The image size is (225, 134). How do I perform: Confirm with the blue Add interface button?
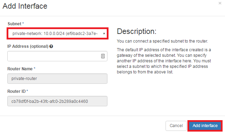[205, 126]
